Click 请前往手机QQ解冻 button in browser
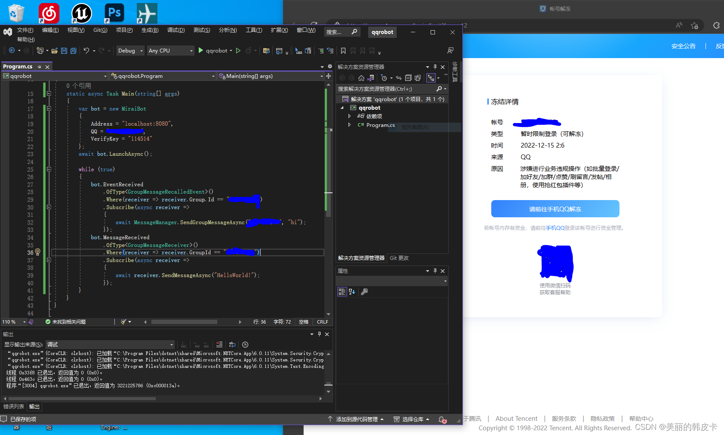The width and height of the screenshot is (724, 435). click(x=555, y=209)
